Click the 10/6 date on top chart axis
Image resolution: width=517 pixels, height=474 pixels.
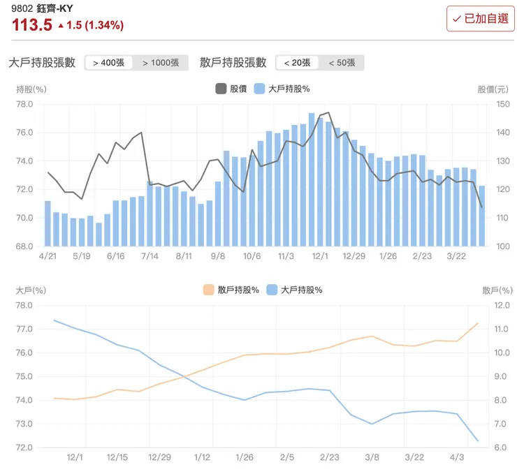(252, 256)
